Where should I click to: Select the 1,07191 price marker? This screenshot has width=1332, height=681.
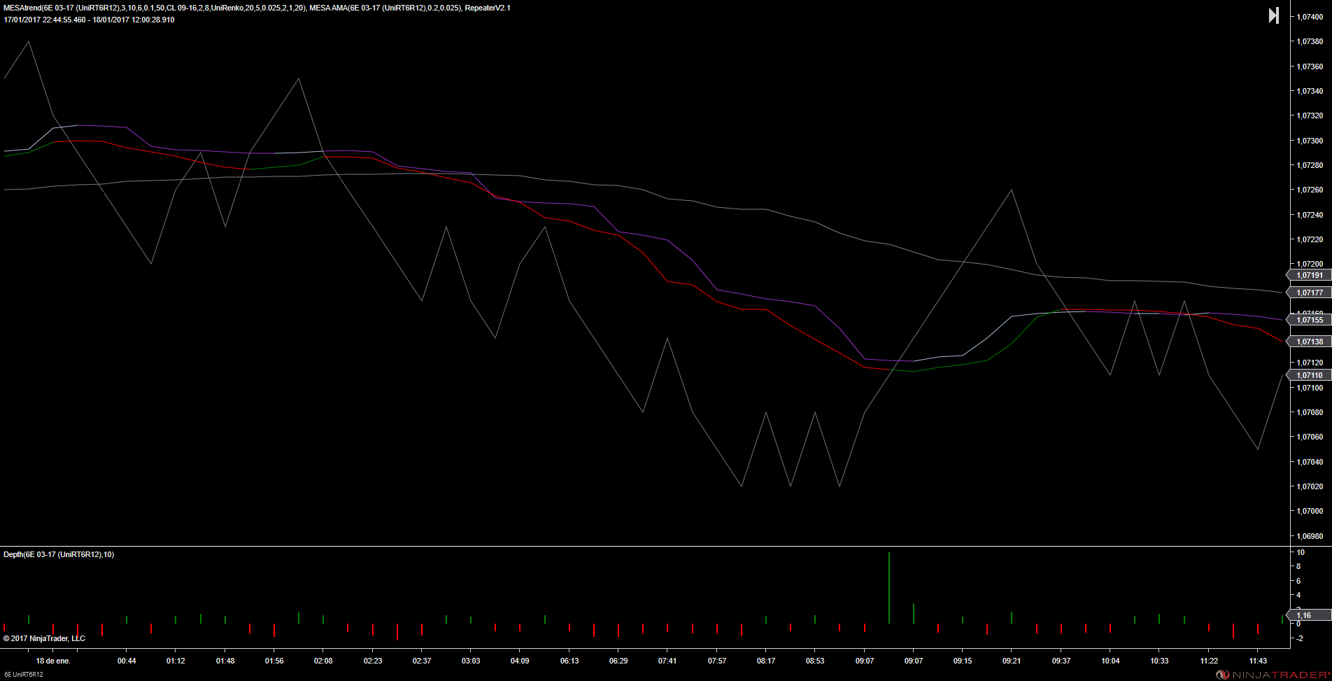1308,275
